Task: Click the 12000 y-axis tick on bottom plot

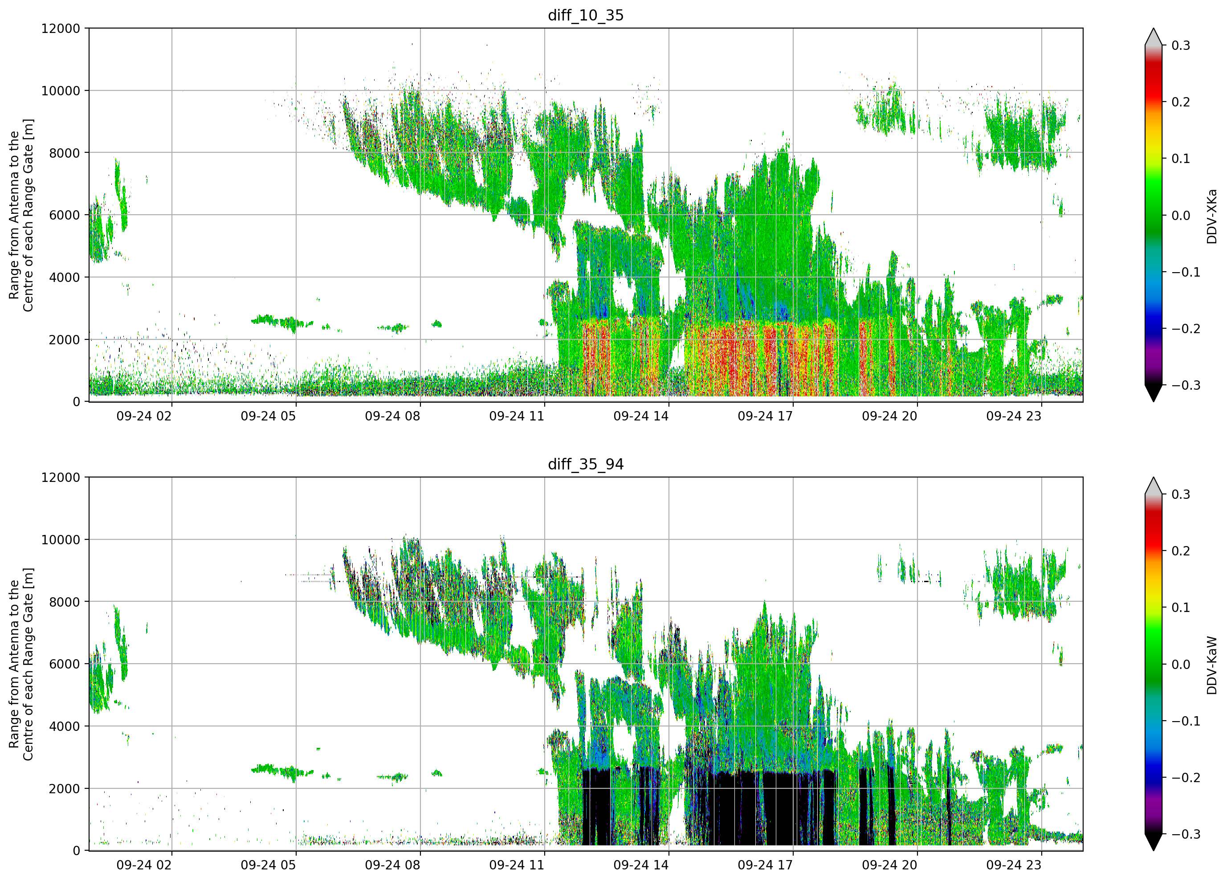Action: [x=61, y=478]
